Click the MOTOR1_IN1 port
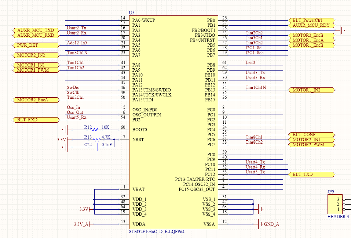The width and height of the screenshot is (351, 238). point(36,65)
